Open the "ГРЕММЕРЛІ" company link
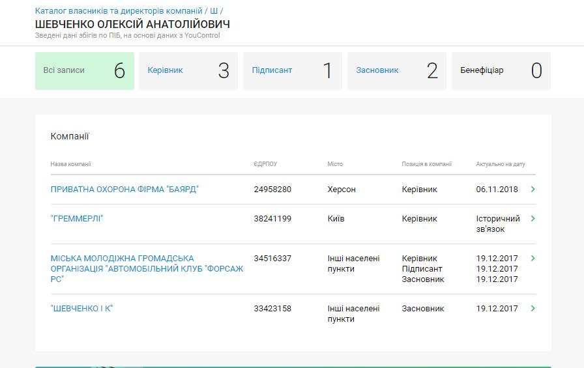Image resolution: width=584 pixels, height=368 pixels. click(77, 219)
